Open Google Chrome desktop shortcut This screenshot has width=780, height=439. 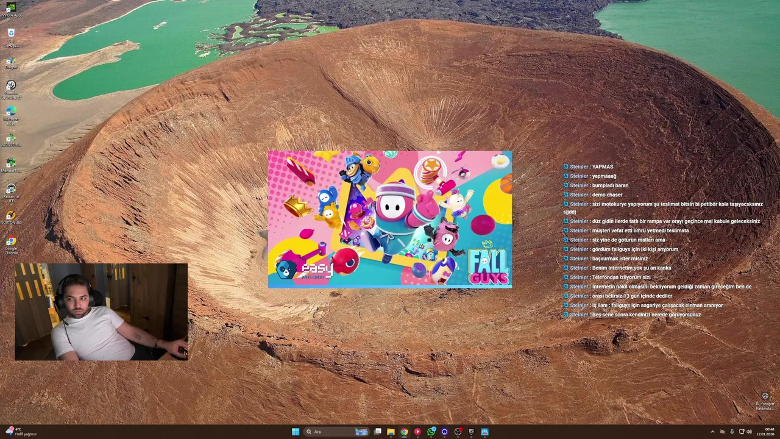click(x=11, y=244)
